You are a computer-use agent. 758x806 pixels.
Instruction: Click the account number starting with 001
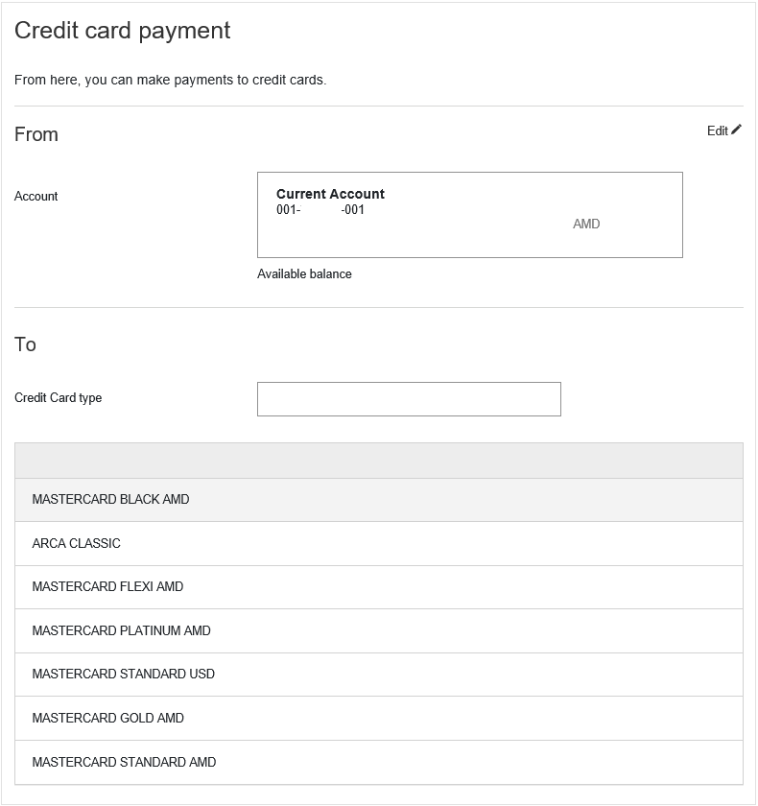(x=320, y=210)
